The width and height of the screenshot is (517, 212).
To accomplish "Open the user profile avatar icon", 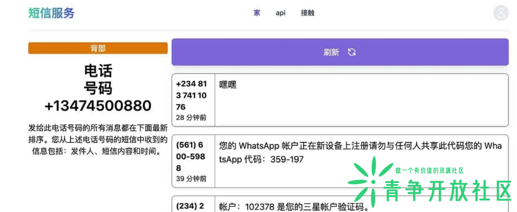I will (501, 13).
